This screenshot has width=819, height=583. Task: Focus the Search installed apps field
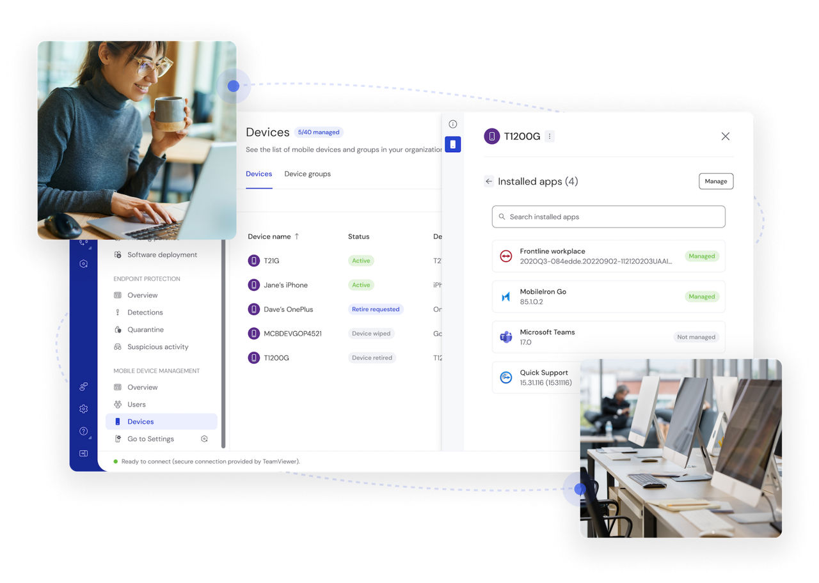coord(608,217)
